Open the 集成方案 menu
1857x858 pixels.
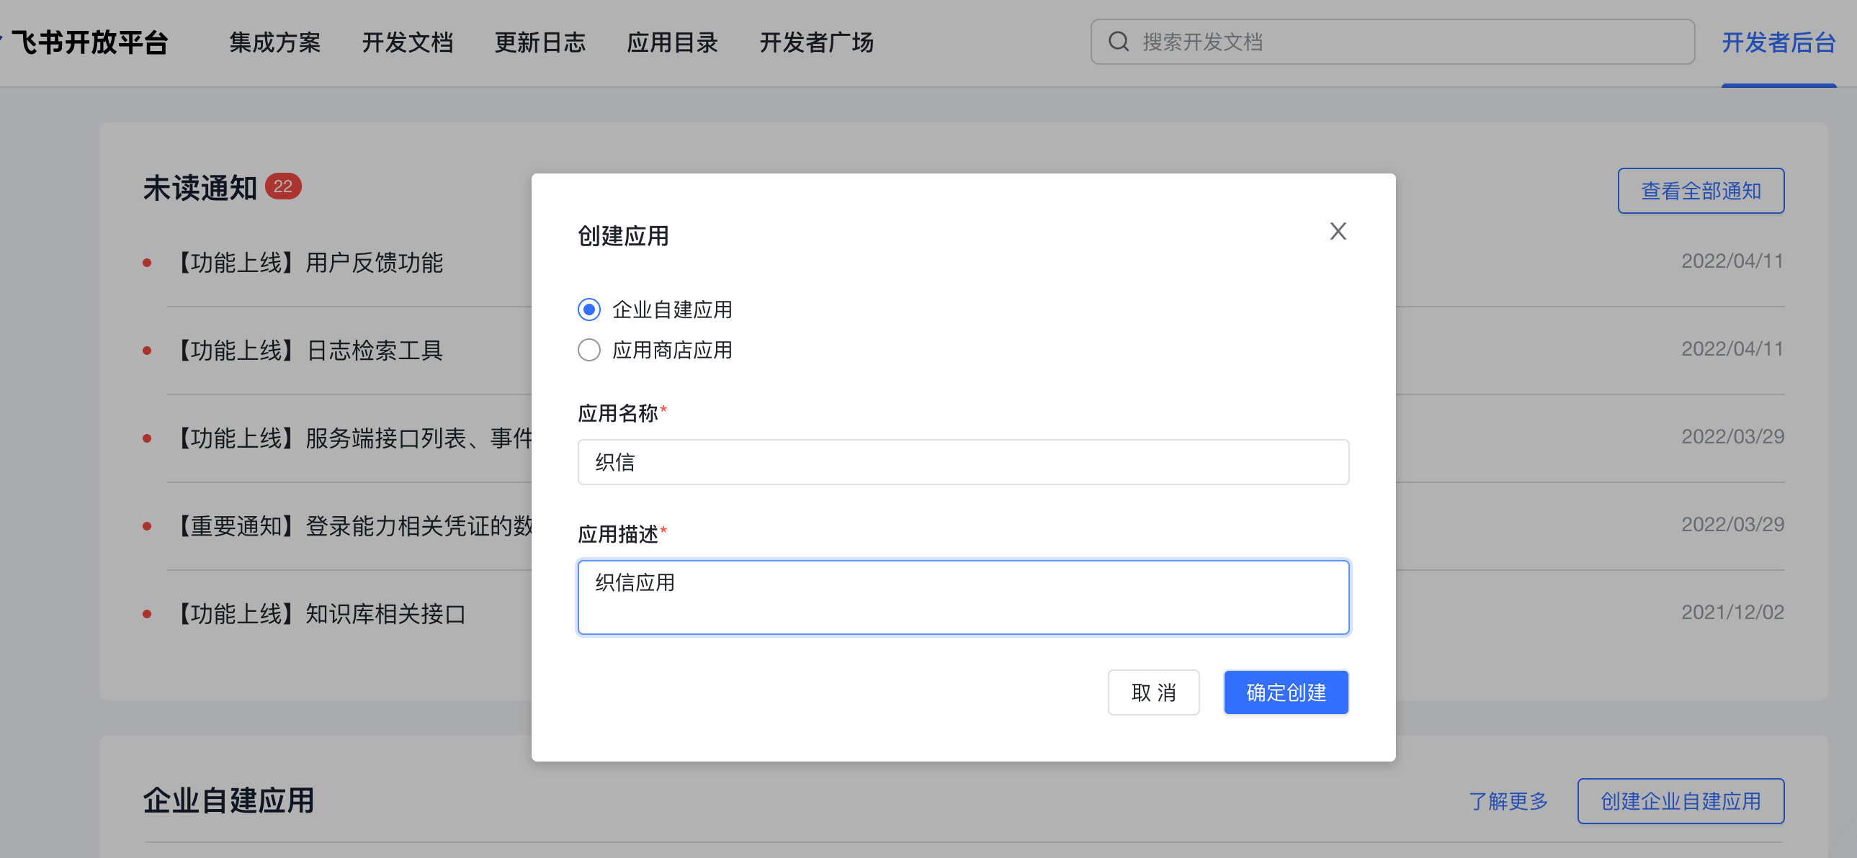coord(274,42)
